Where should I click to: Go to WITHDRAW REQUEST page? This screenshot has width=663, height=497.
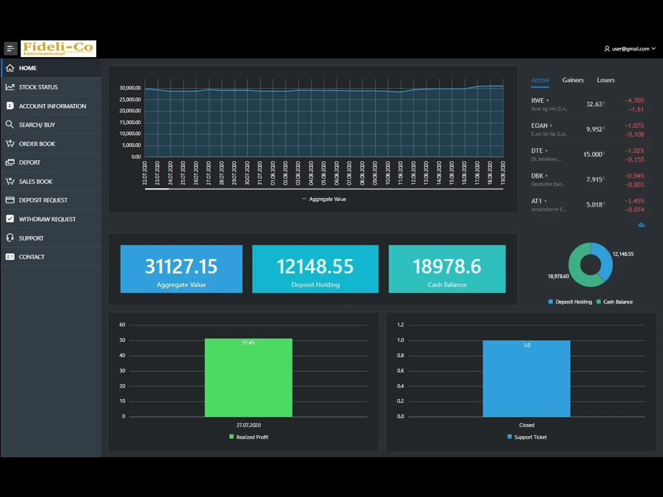tap(51, 219)
